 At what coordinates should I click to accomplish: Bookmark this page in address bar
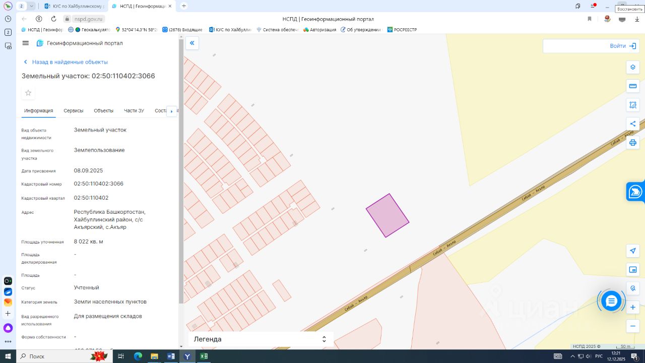(x=589, y=19)
